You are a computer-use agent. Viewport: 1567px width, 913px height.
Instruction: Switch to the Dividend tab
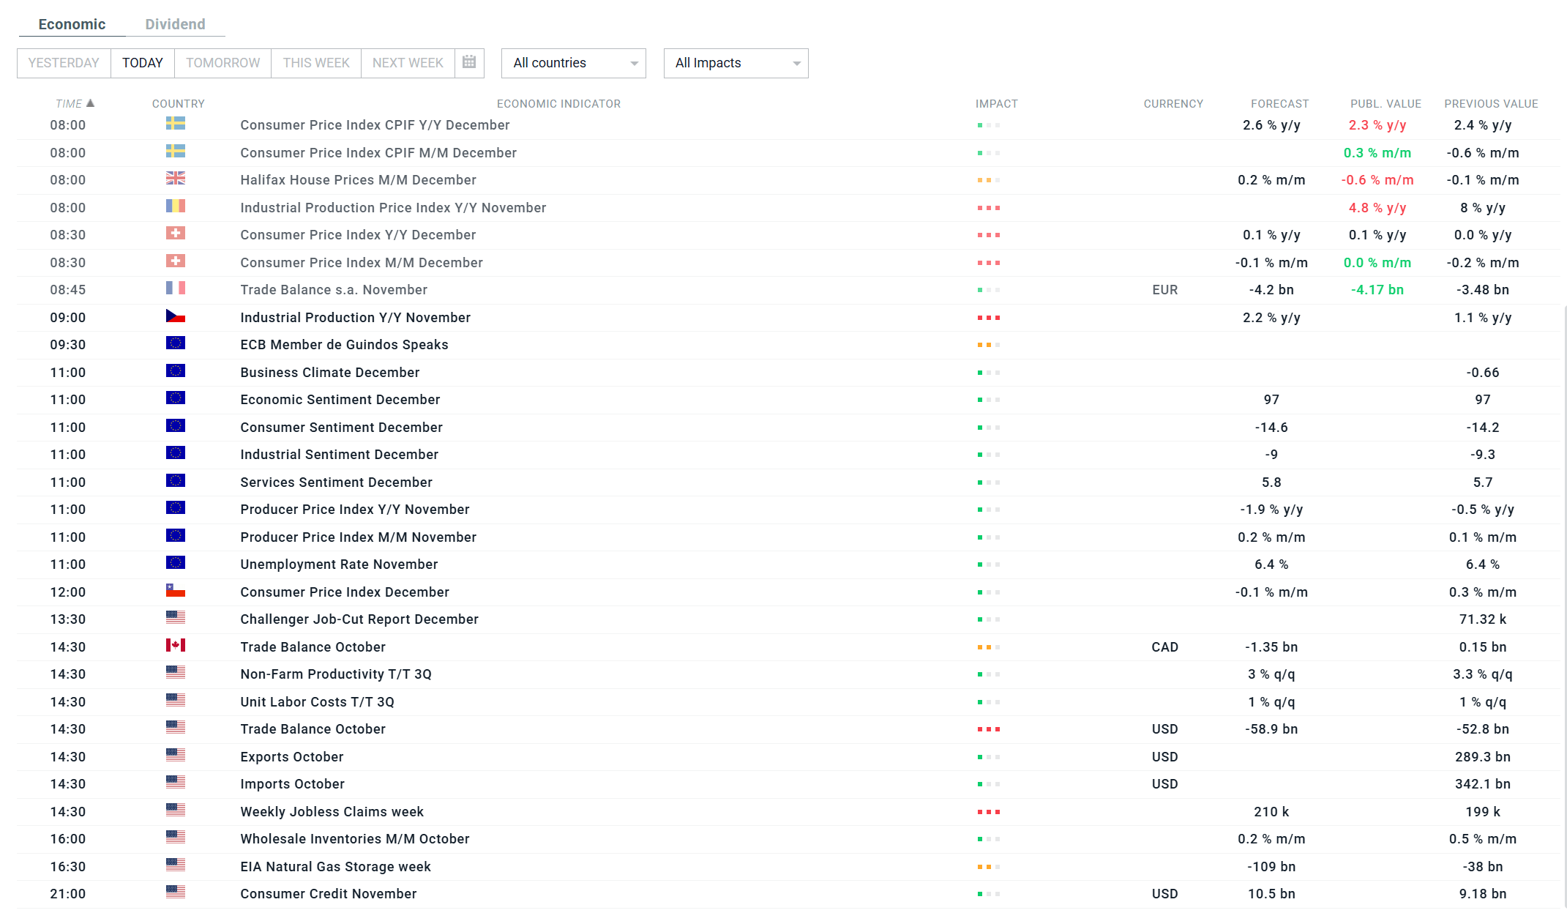coord(175,24)
